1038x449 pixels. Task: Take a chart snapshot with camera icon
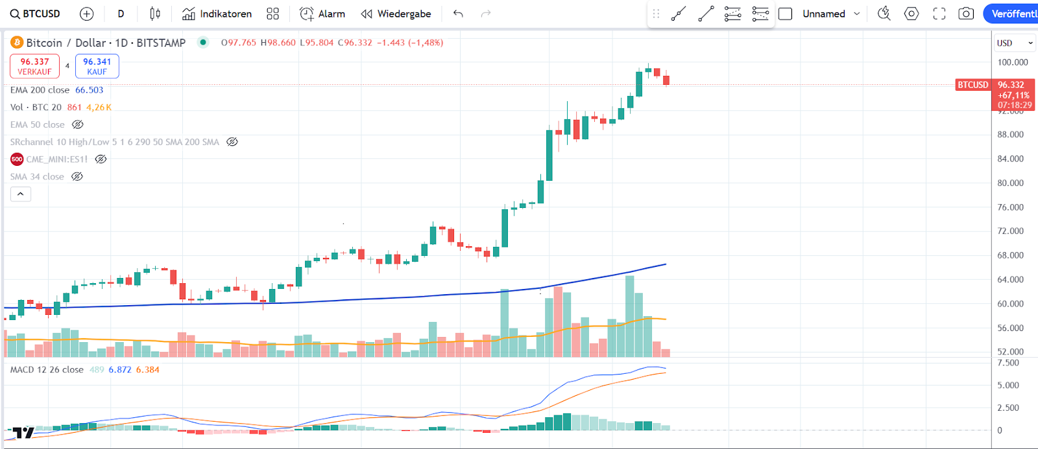pos(966,14)
